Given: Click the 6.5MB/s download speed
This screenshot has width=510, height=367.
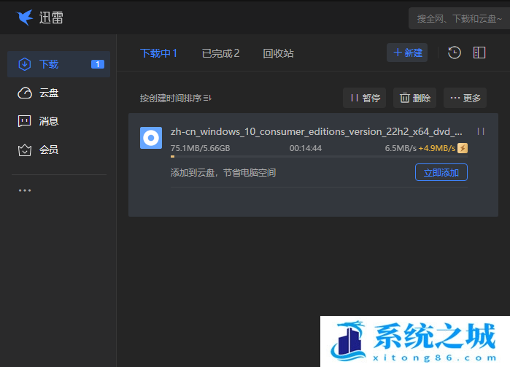Looking at the screenshot, I should point(401,148).
